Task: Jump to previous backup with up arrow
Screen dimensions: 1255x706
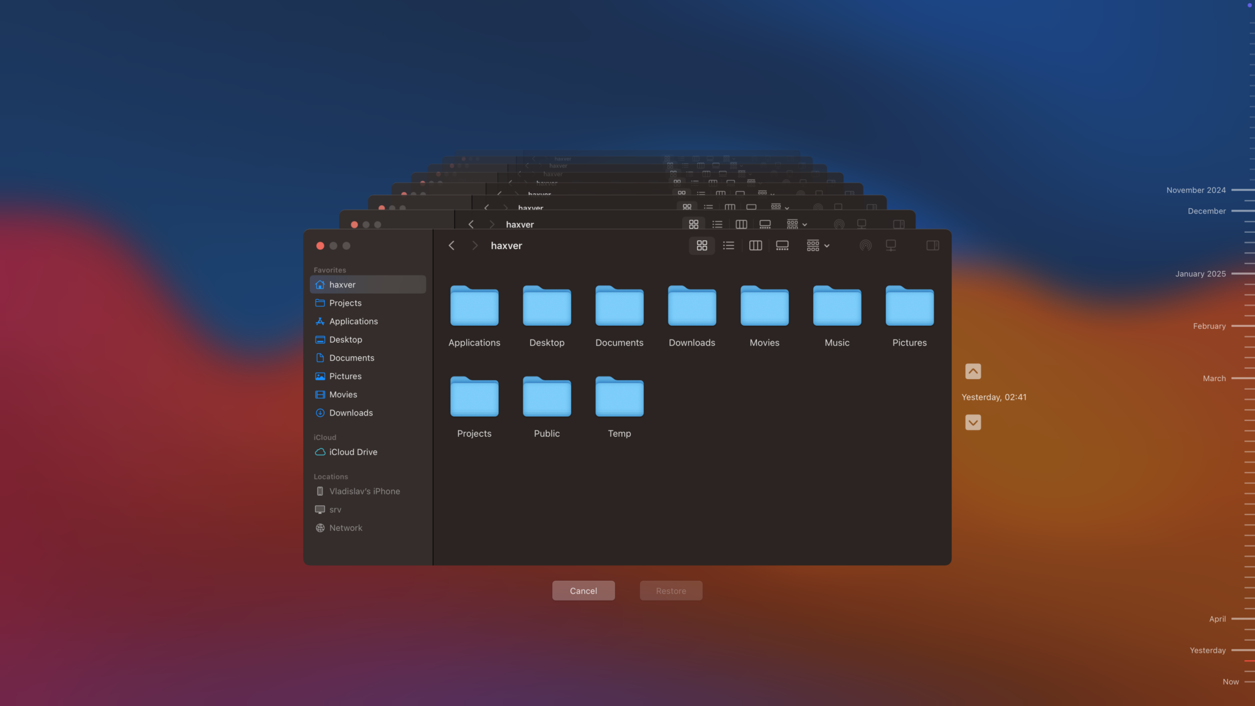Action: pyautogui.click(x=973, y=371)
